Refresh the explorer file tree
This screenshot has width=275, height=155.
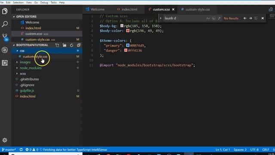(x=71, y=45)
